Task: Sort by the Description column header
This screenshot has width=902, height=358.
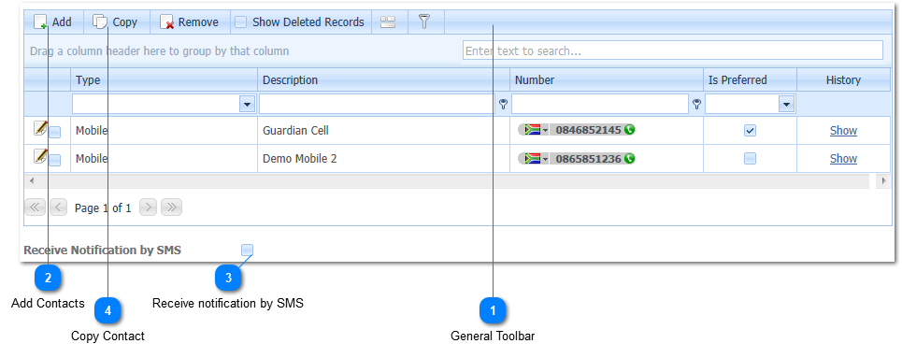Action: pyautogui.click(x=383, y=80)
